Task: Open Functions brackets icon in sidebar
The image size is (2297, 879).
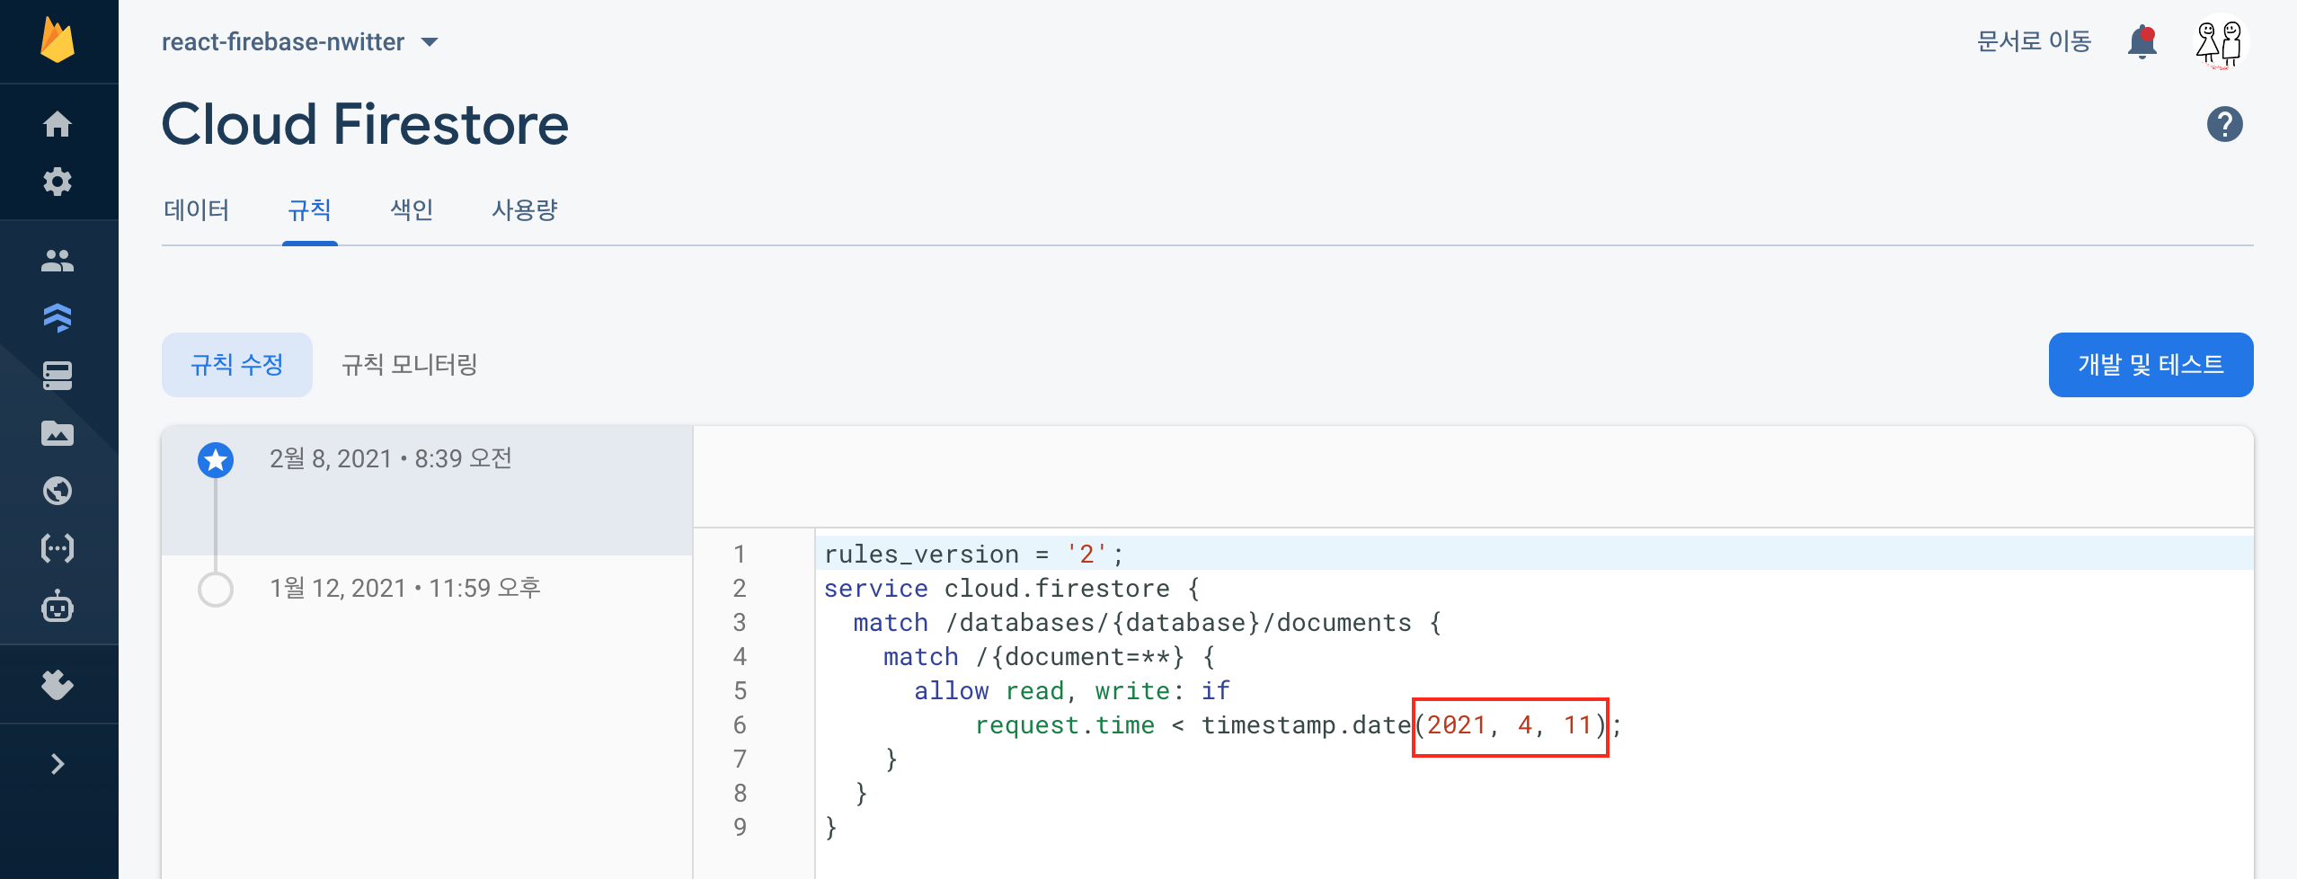Action: click(x=58, y=548)
